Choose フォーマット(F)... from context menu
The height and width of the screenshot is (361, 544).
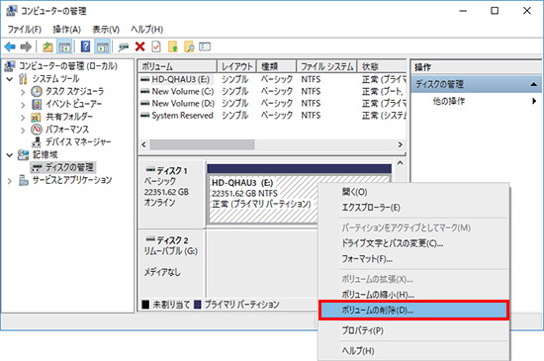413,259
